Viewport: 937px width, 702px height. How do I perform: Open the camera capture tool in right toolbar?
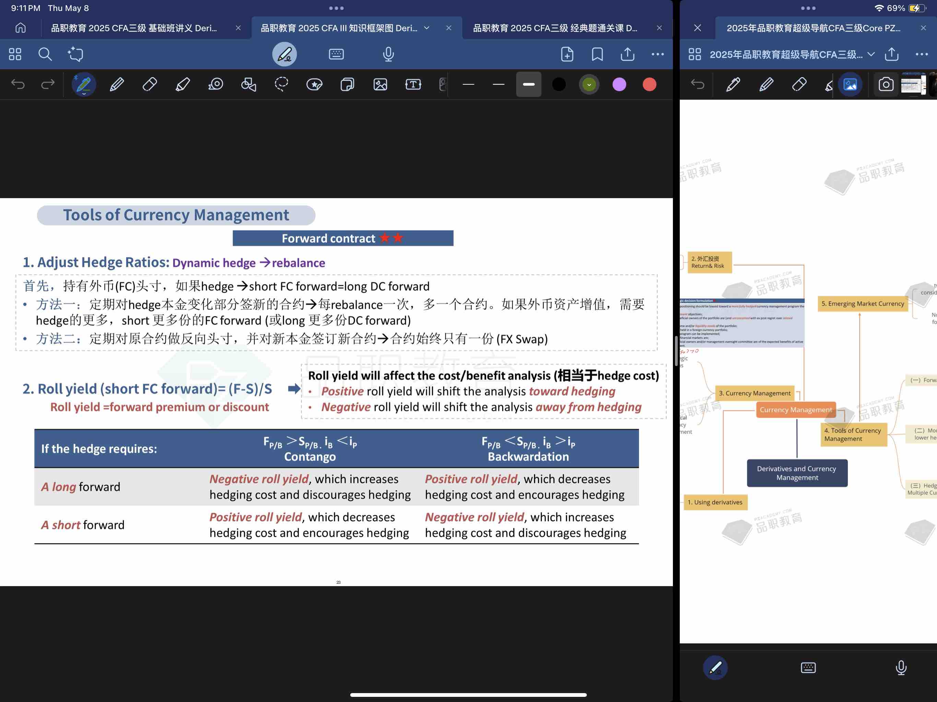click(x=886, y=84)
